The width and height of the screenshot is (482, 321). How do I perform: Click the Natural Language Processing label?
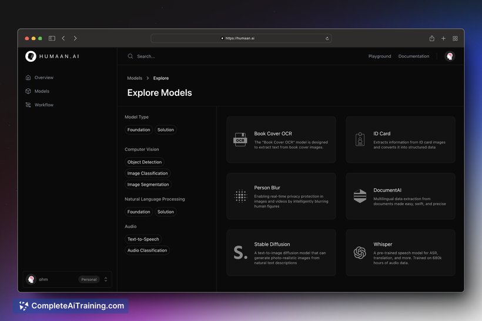(x=155, y=199)
